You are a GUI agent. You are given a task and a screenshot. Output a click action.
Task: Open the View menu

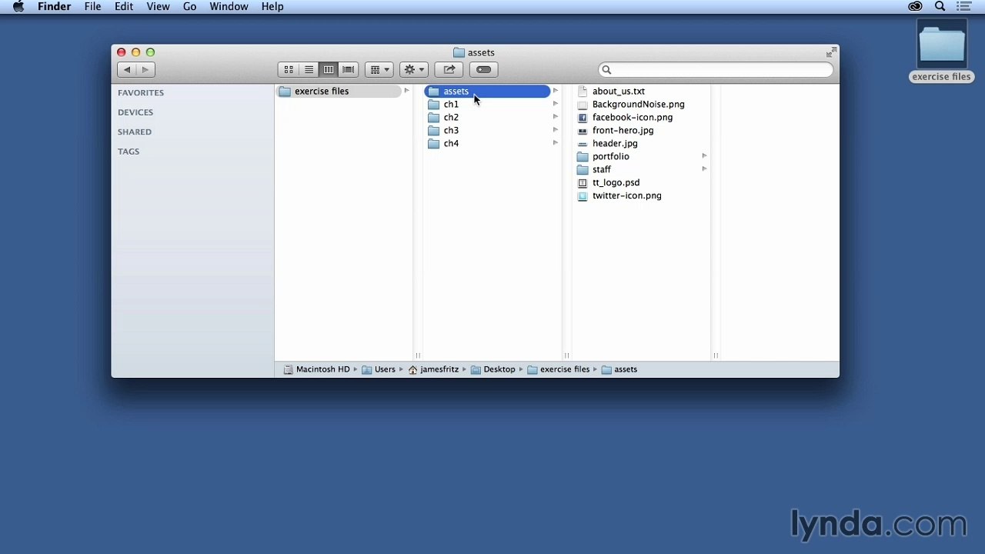click(x=158, y=7)
